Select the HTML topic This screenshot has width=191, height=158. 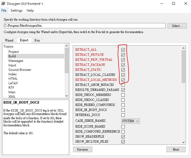(x=13, y=79)
